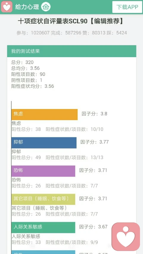Tap the purple 恐怖 bar

click(43, 171)
